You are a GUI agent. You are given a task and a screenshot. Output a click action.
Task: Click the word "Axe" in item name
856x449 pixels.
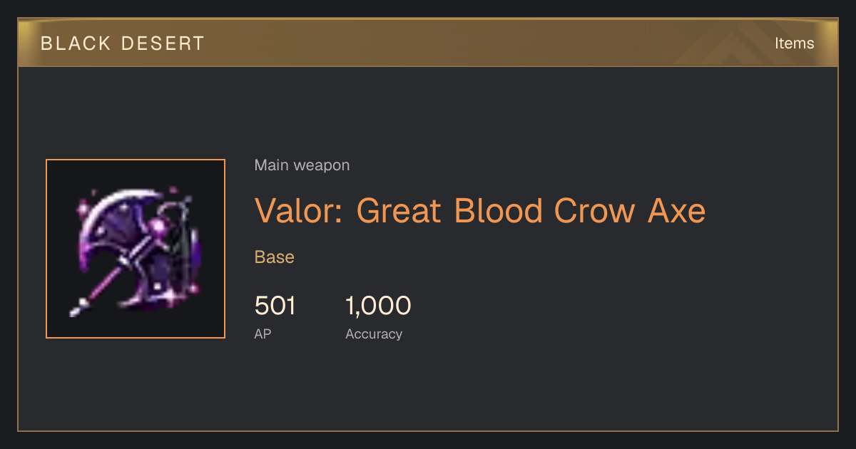pos(676,210)
